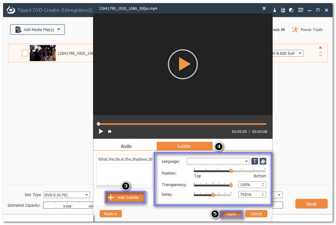Move media item up with the arrow
The width and height of the screenshot is (336, 225).
[x=321, y=52]
